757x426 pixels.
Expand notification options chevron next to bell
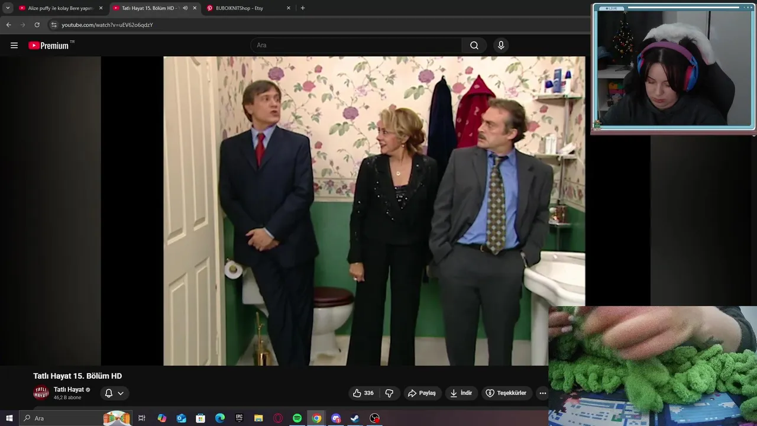tap(121, 393)
